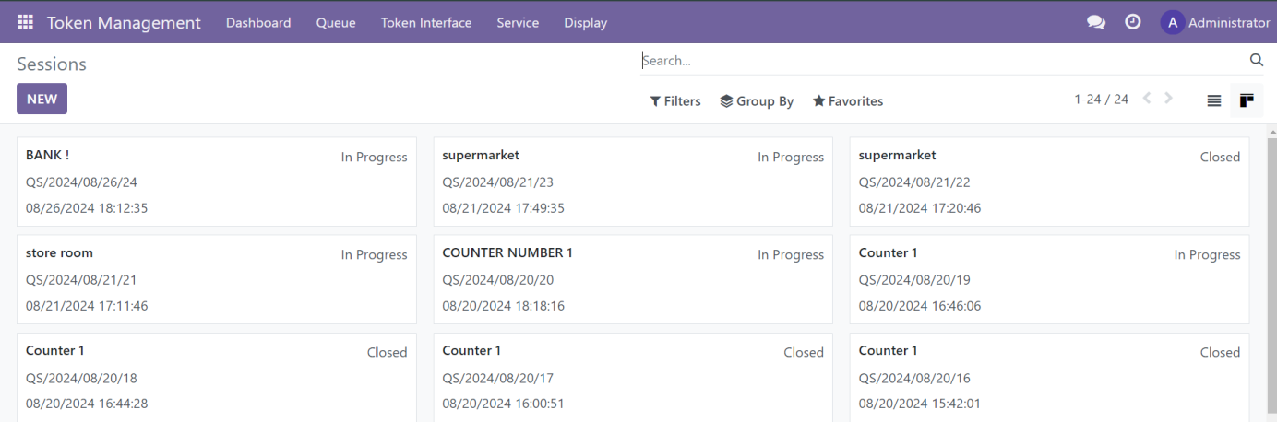Click the Administrator avatar icon
The height and width of the screenshot is (422, 1277).
point(1172,22)
